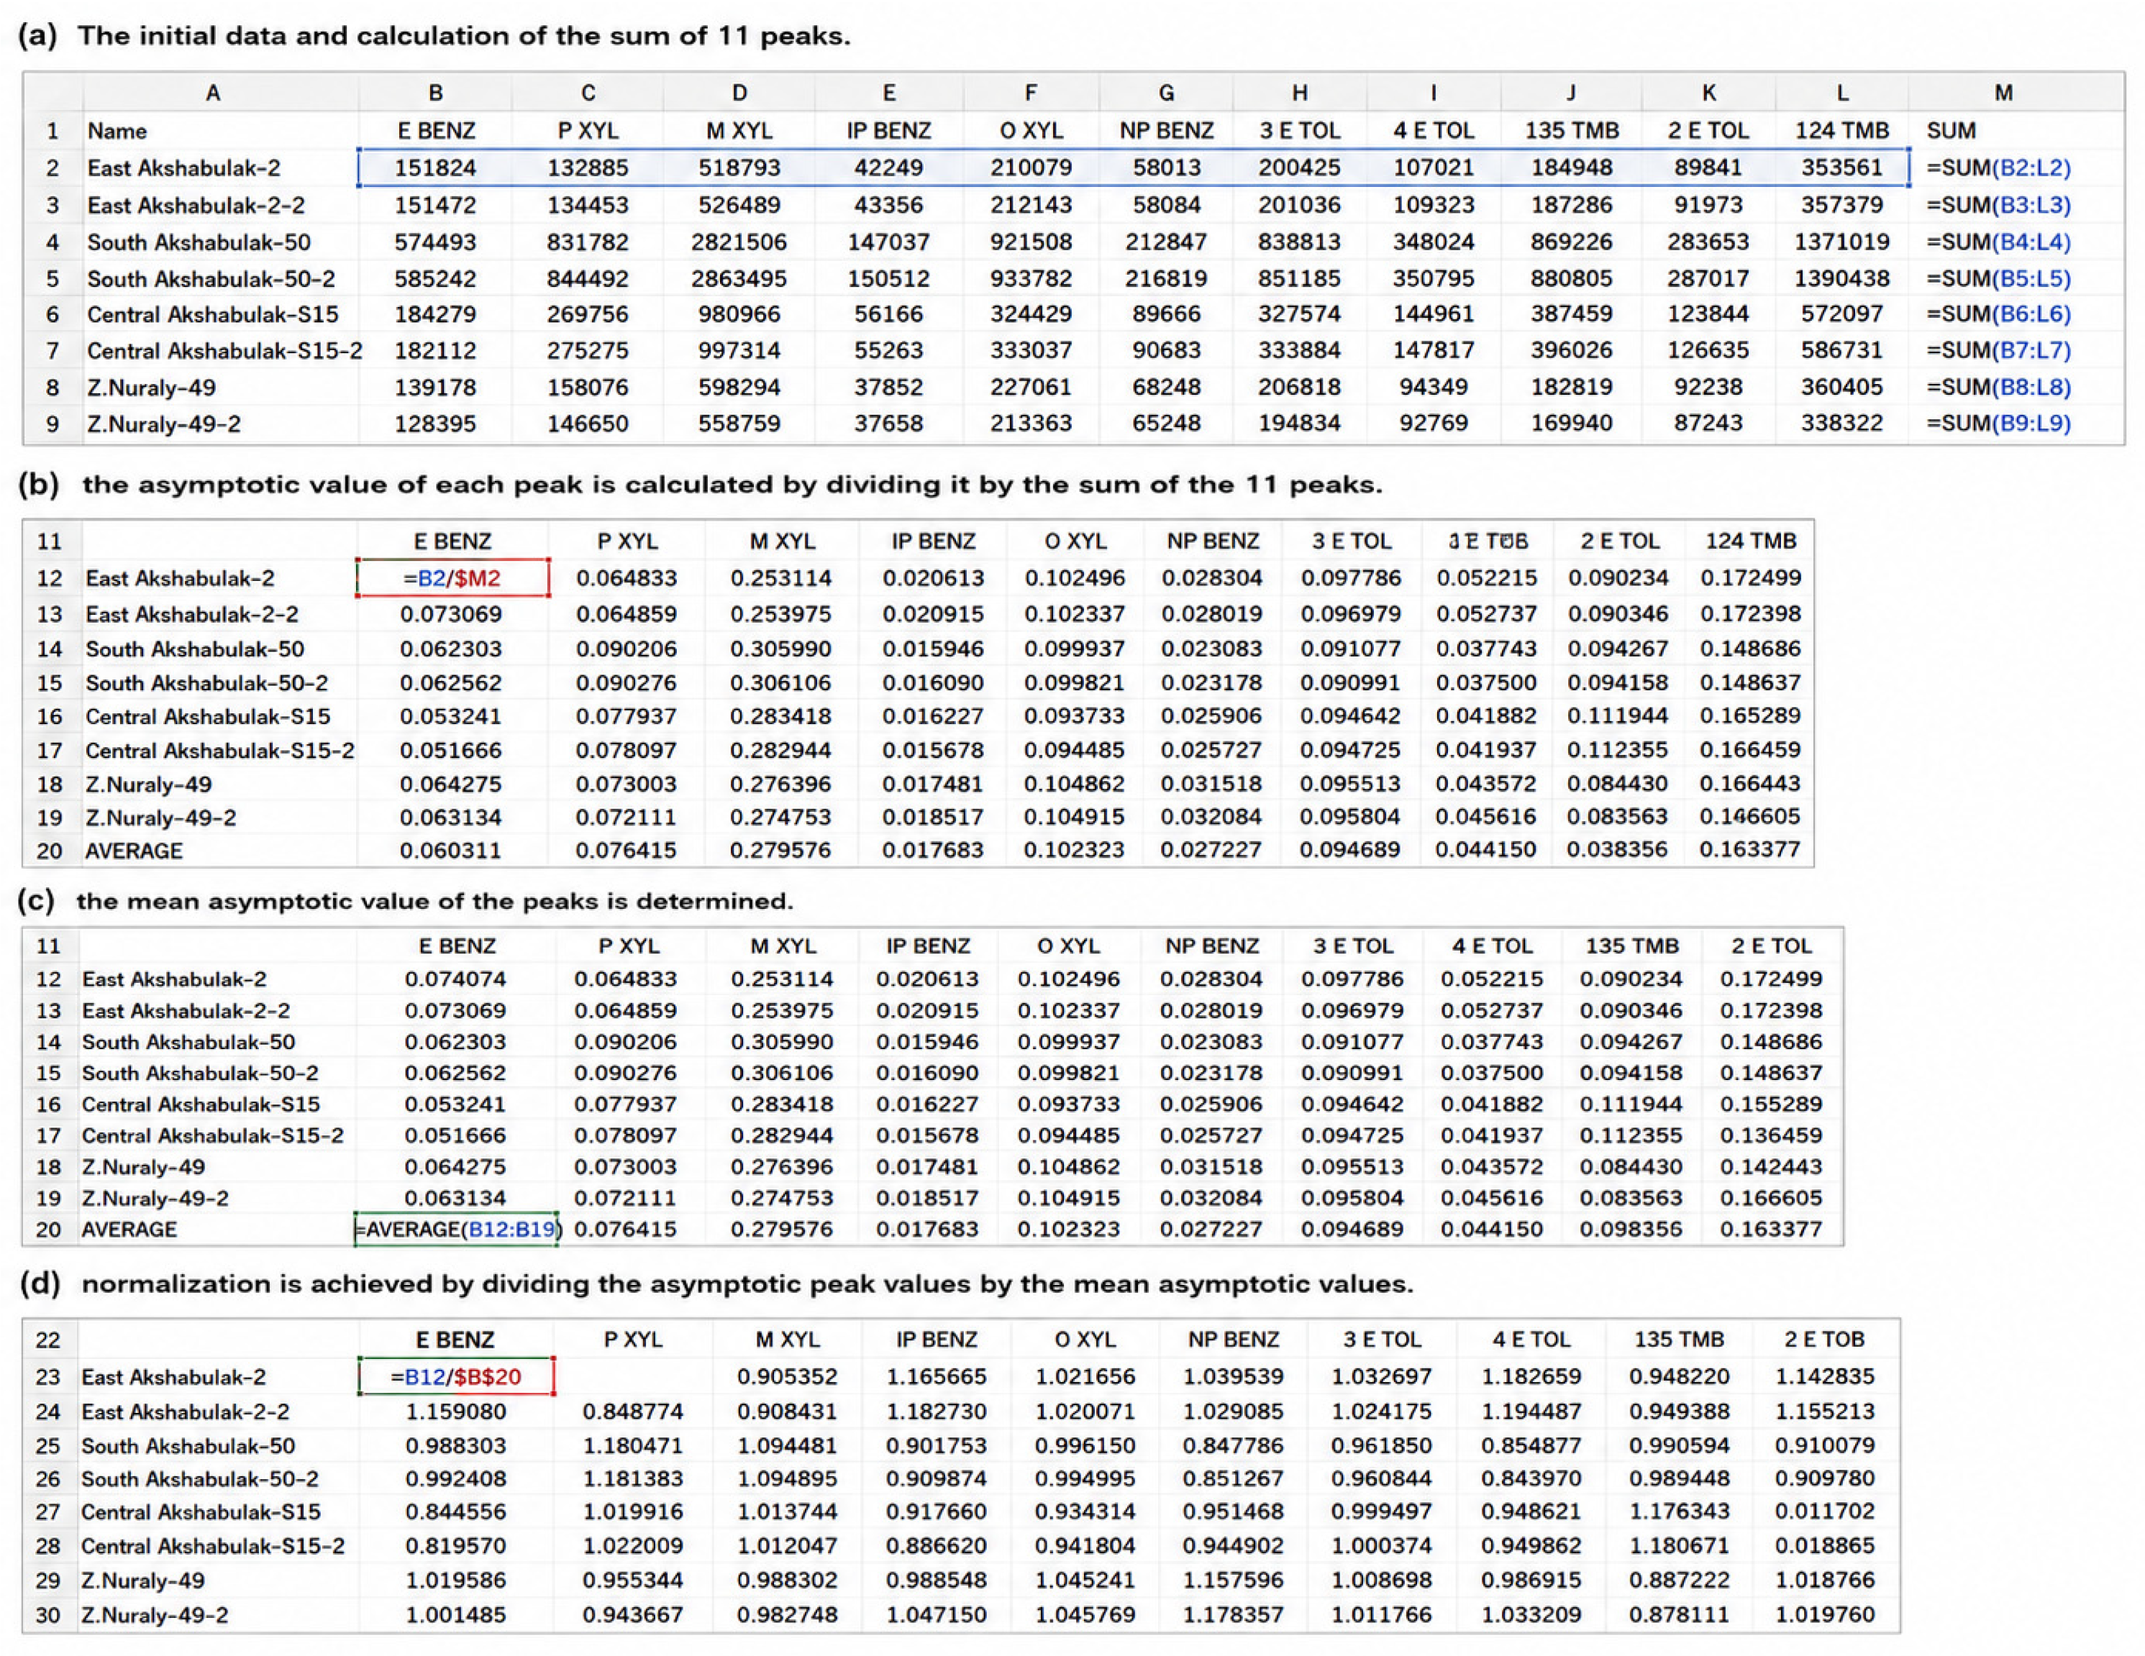Viewport: 2145px width, 1656px height.
Task: Select the cell containing 37658
Action: [888, 424]
